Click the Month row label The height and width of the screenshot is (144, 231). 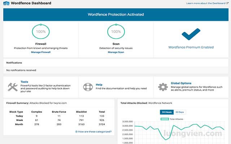point(19,124)
